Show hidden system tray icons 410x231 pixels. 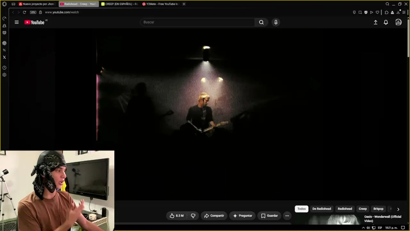tap(363, 228)
